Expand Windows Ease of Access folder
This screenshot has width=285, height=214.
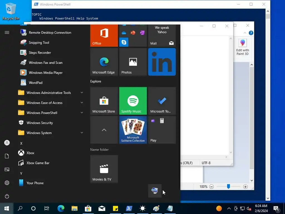pyautogui.click(x=51, y=103)
